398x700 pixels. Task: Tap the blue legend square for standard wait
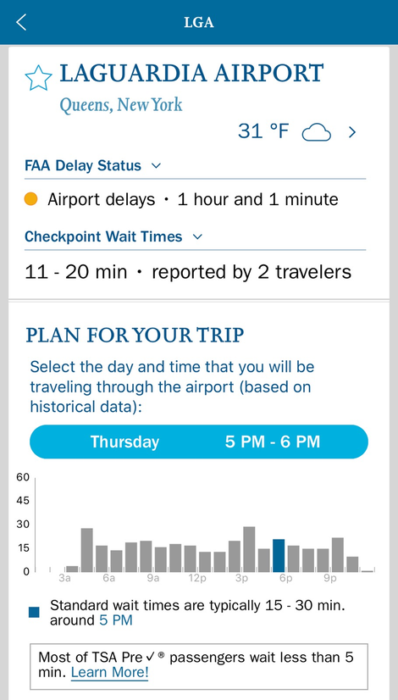point(34,613)
